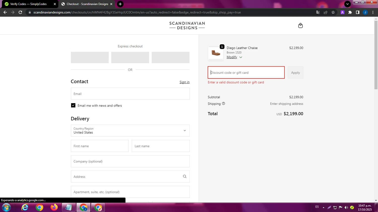Uncheck Email me with news and offers
This screenshot has width=378, height=212.
coord(73,105)
